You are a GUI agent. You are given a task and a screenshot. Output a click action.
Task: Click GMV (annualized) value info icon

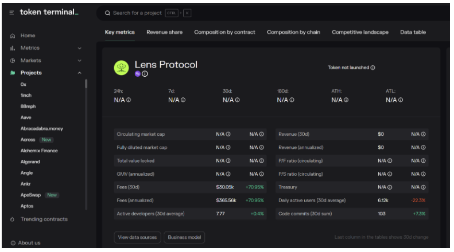tap(228, 174)
